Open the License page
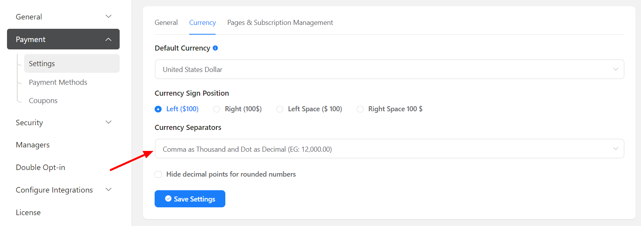This screenshot has height=226, width=641. [28, 212]
